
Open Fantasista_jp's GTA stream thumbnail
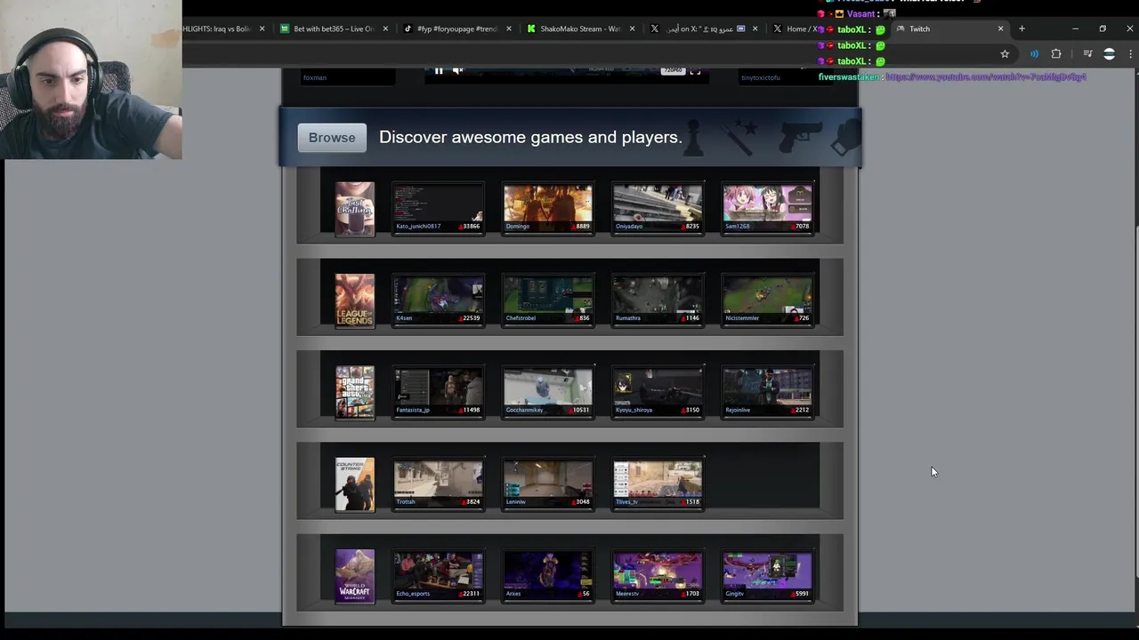(x=439, y=392)
